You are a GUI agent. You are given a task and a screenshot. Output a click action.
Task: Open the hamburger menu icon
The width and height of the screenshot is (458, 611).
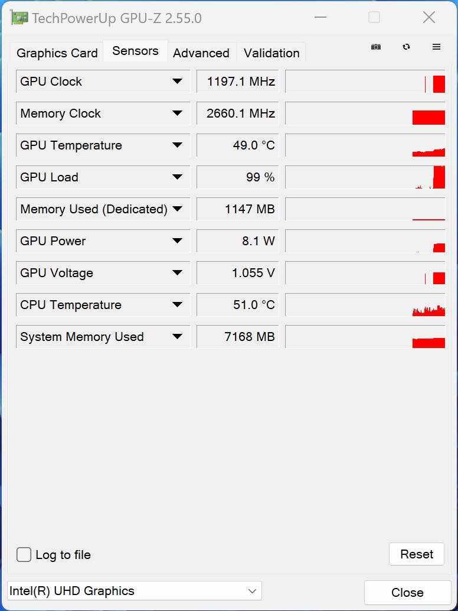(x=437, y=47)
